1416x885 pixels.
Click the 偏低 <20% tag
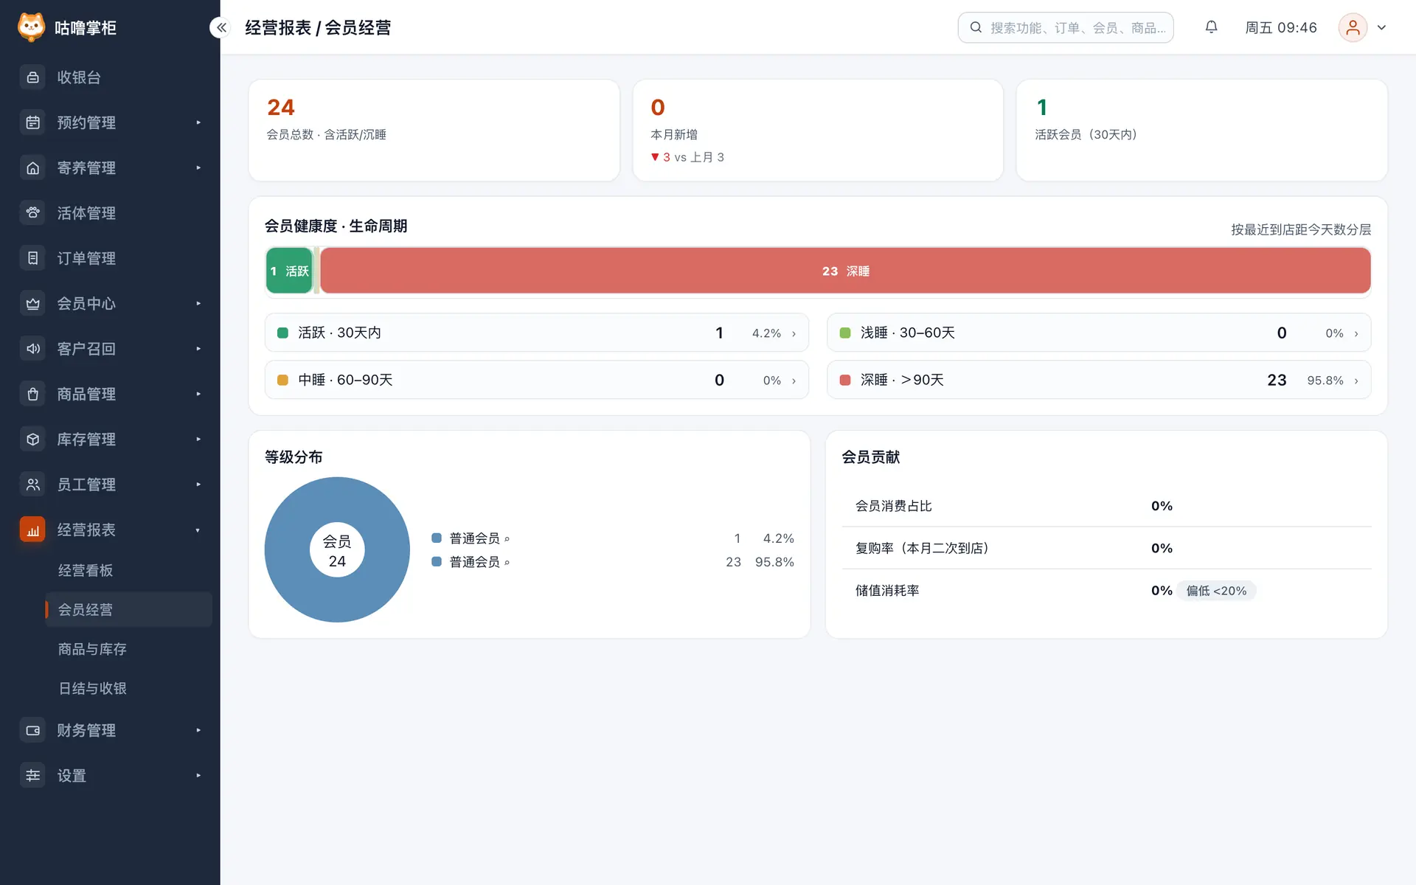1216,591
